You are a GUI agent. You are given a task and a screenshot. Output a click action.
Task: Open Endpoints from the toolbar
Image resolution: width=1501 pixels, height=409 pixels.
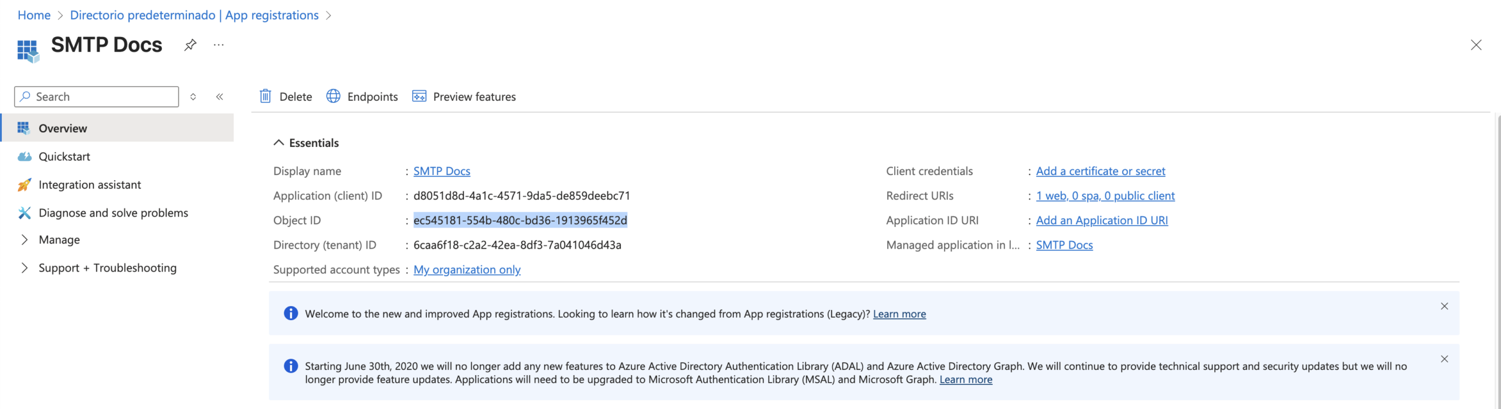[362, 97]
